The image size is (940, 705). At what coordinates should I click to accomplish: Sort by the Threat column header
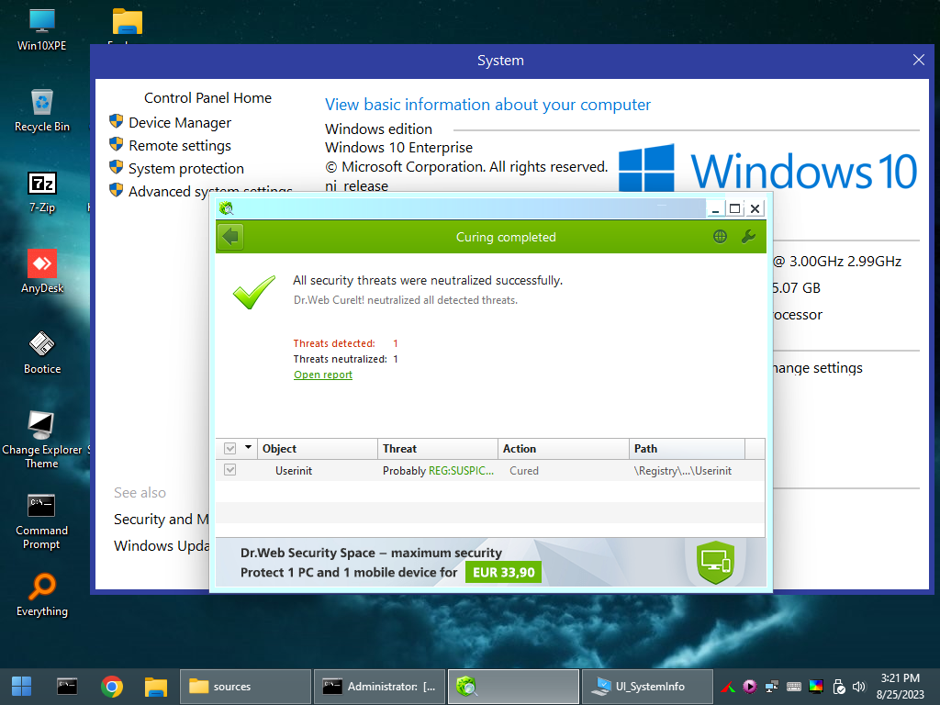[438, 448]
